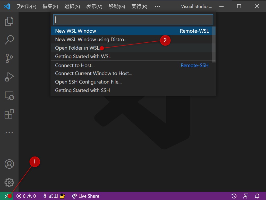
Task: Click the green remote window indicator
Action: [x=6, y=196]
